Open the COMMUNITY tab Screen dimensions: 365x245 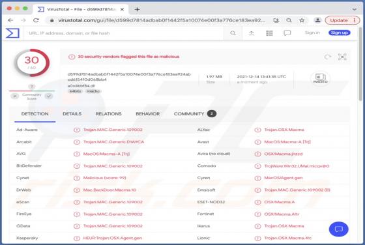click(x=195, y=114)
